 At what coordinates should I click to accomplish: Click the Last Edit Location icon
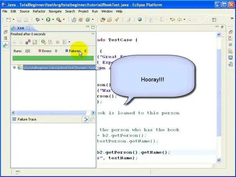click(172, 20)
